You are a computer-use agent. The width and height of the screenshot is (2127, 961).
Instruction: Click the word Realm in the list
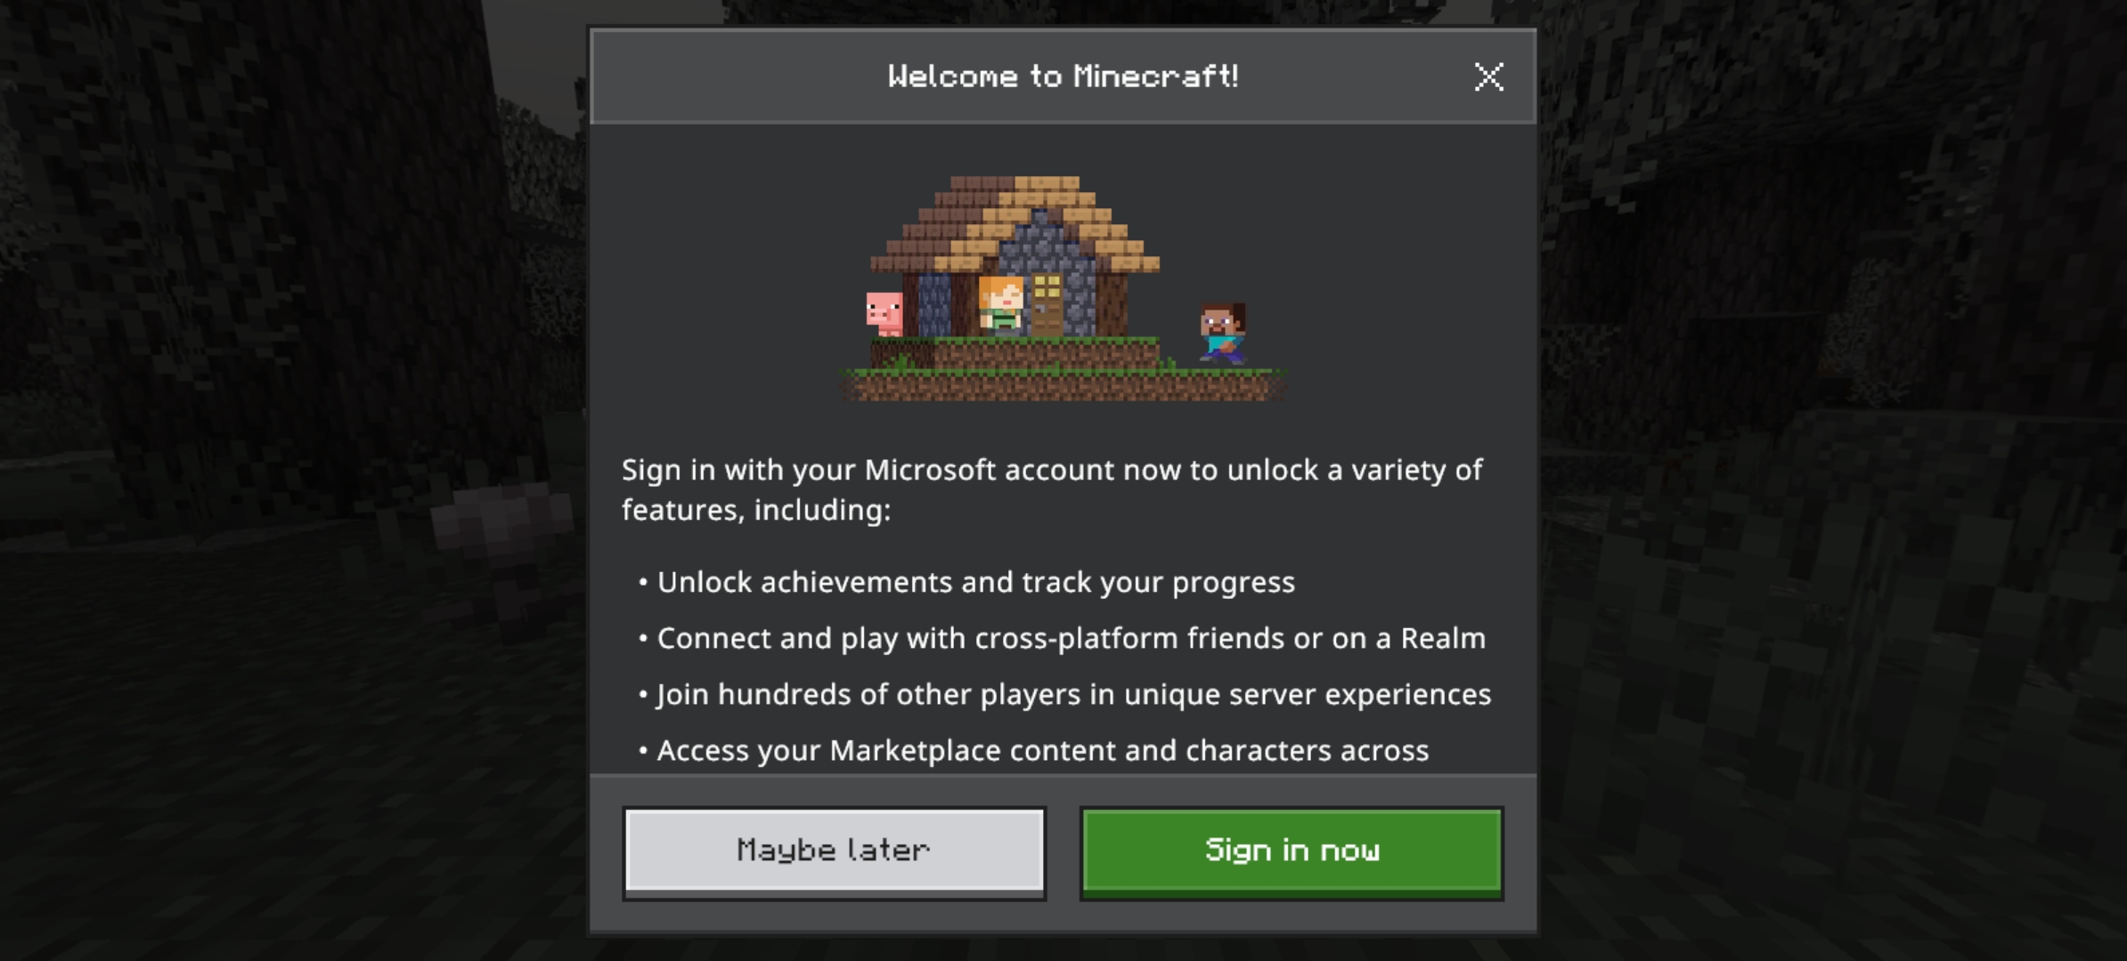(x=1443, y=638)
